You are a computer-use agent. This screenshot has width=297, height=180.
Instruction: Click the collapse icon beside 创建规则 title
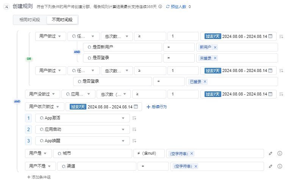pos(6,6)
